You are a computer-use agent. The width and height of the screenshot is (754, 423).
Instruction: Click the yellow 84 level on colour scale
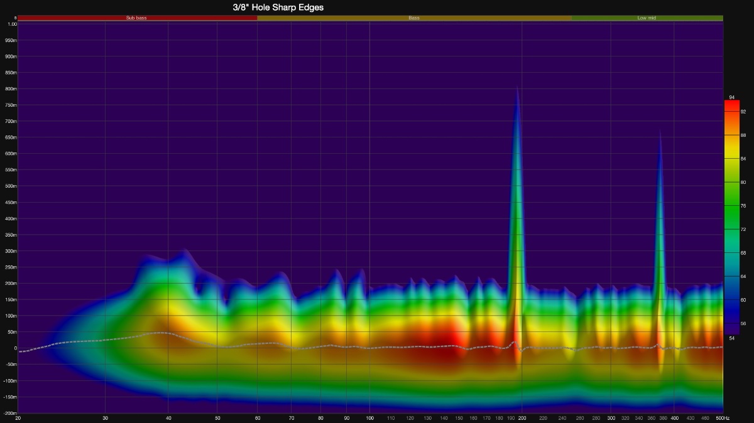(731, 159)
